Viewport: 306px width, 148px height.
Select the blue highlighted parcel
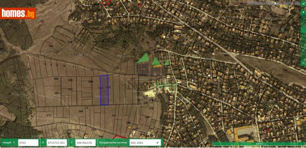(104, 90)
